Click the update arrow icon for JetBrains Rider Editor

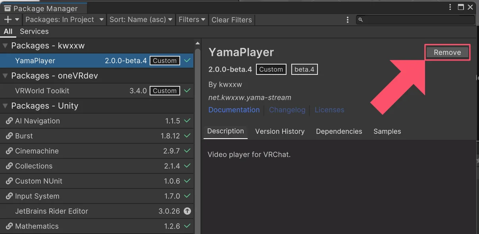click(x=187, y=211)
